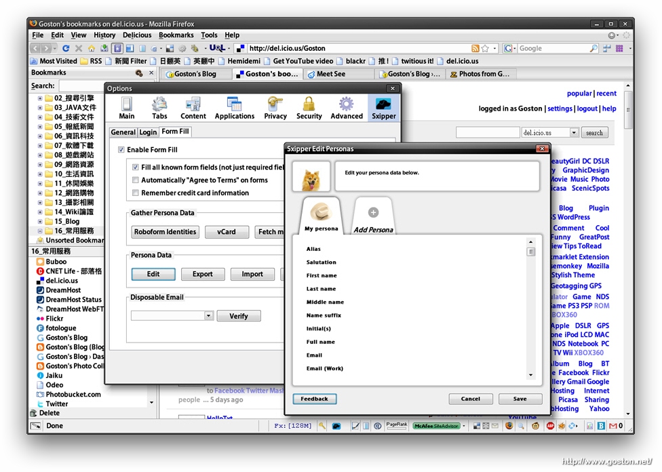The height and width of the screenshot is (472, 662).
Task: Enable Remember credit card information
Action: tap(135, 193)
